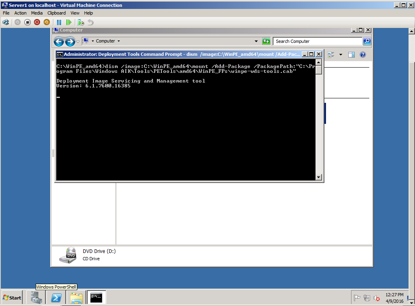
Task: Go back in the Computer window
Action: (x=59, y=41)
